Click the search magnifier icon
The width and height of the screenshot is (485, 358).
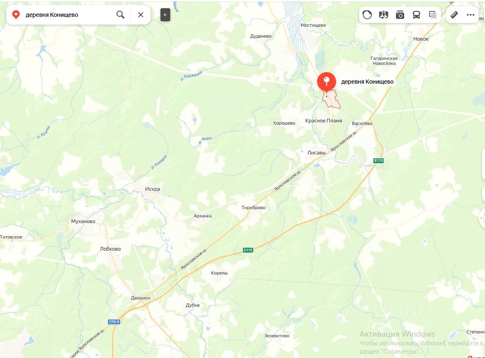pos(120,14)
